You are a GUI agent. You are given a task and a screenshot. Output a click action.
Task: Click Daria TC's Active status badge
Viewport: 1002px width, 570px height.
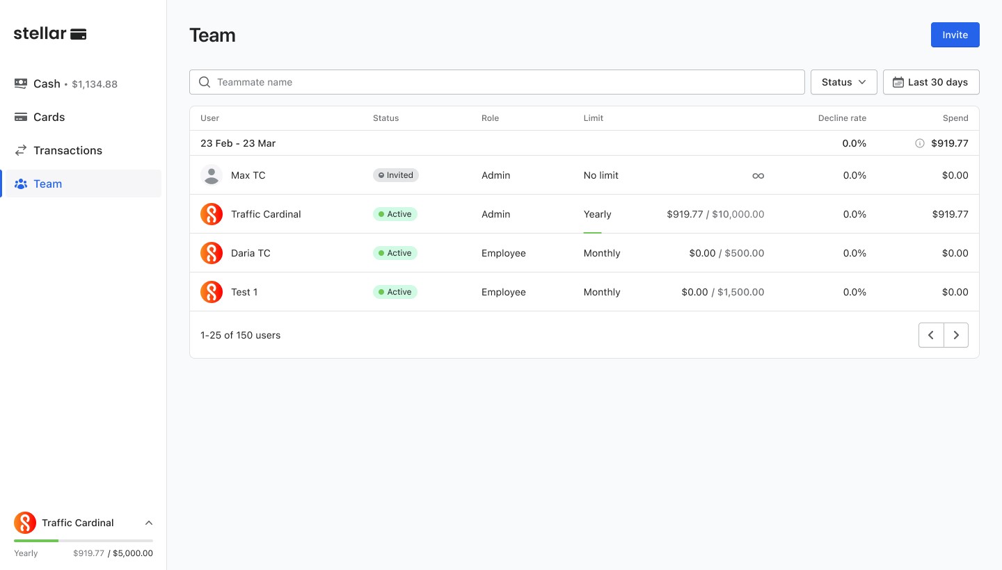(395, 253)
